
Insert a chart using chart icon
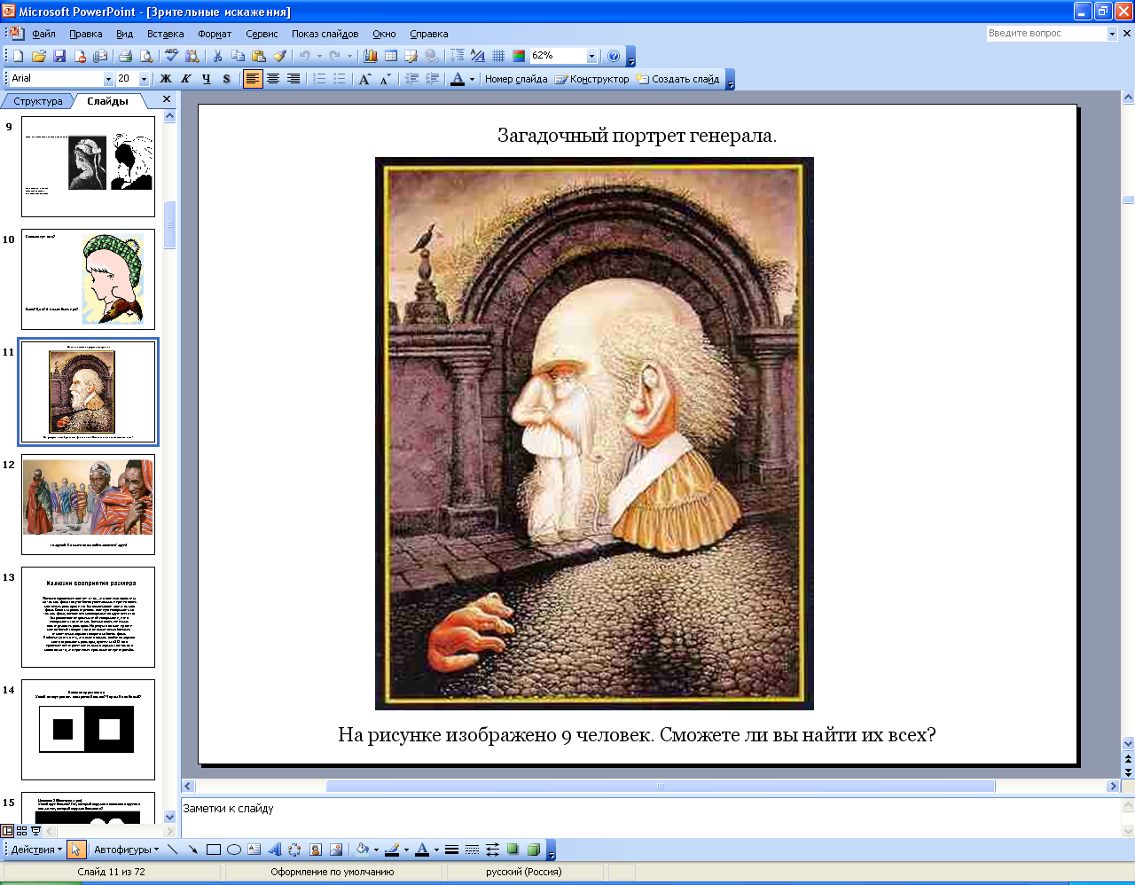tap(371, 56)
